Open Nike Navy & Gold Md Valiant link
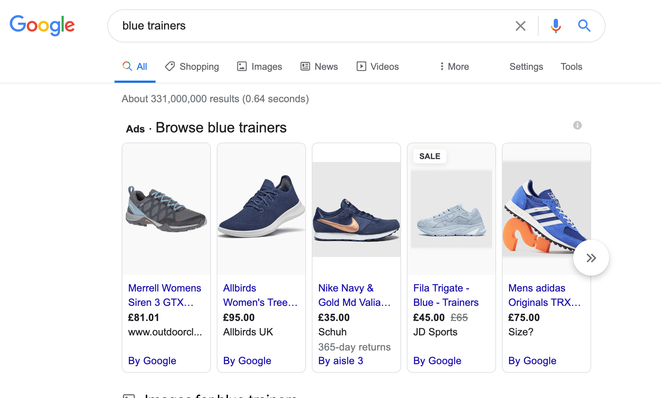 tap(354, 295)
